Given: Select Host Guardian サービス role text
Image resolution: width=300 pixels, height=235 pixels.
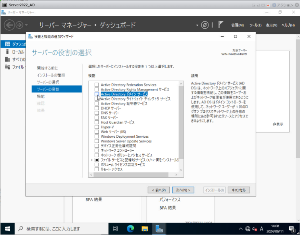Looking at the screenshot, I should click(117, 122).
